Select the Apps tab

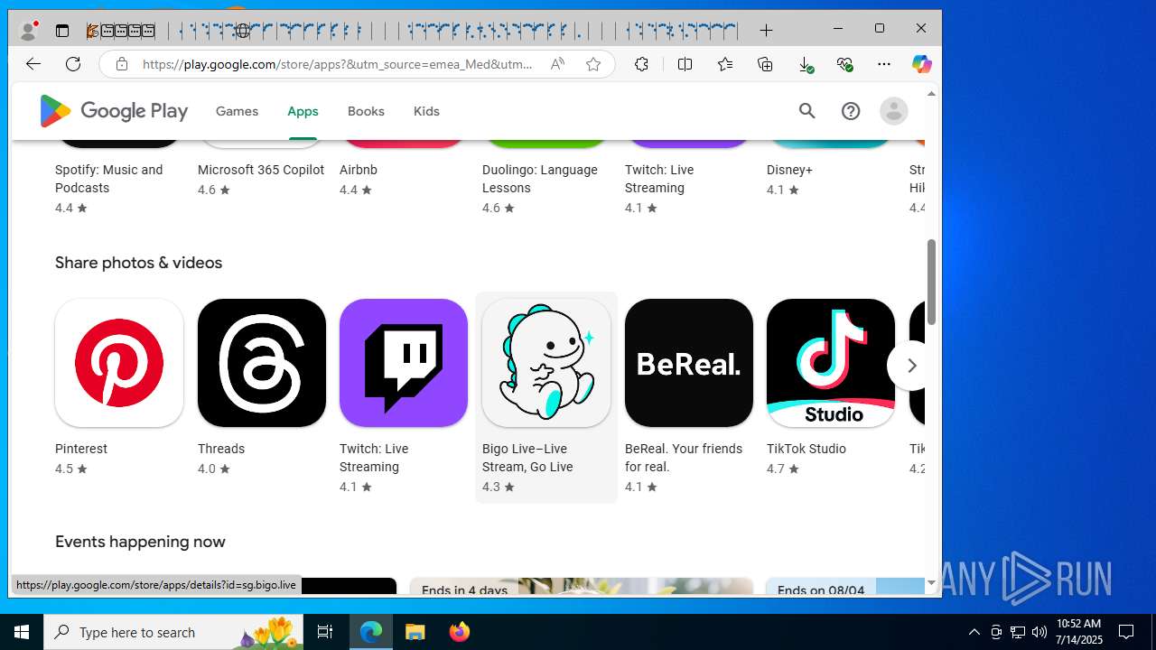(x=303, y=111)
